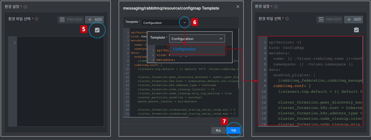Click the 'apiVersion: v1' line in right editor
Image resolution: width=371 pixels, height=140 pixels.
click(285, 42)
